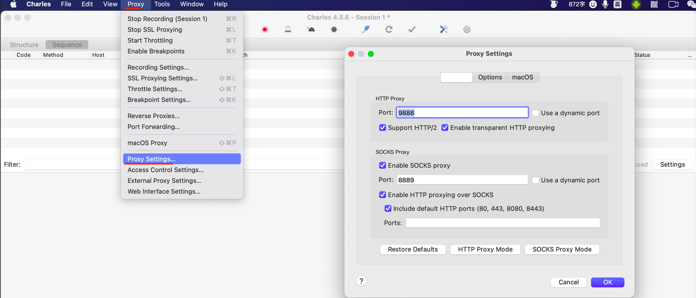The height and width of the screenshot is (298, 696).
Task: Click Cancel in Proxy Settings
Action: [569, 282]
